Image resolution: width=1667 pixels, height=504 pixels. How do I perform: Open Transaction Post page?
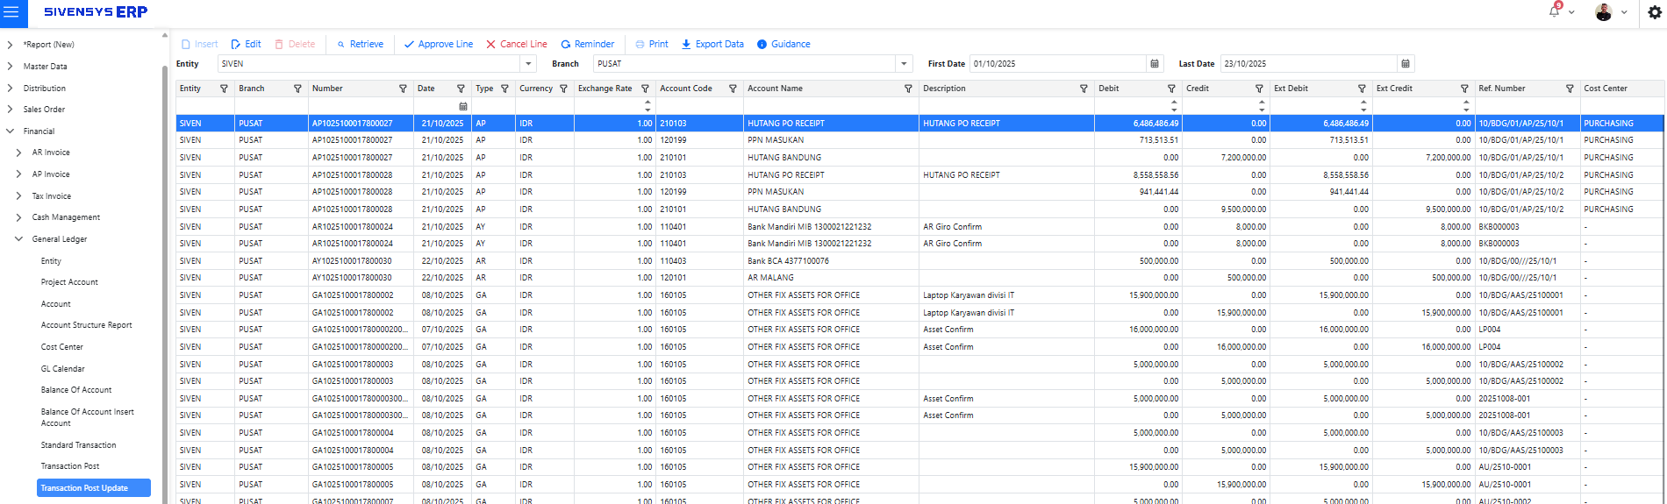tap(70, 466)
